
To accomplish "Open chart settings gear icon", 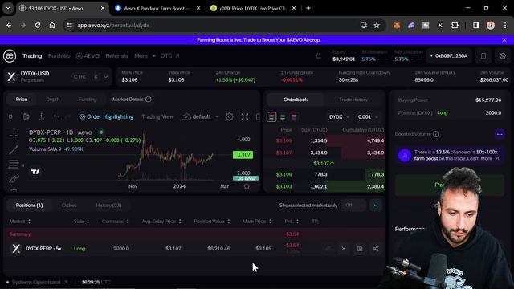I will coord(229,116).
